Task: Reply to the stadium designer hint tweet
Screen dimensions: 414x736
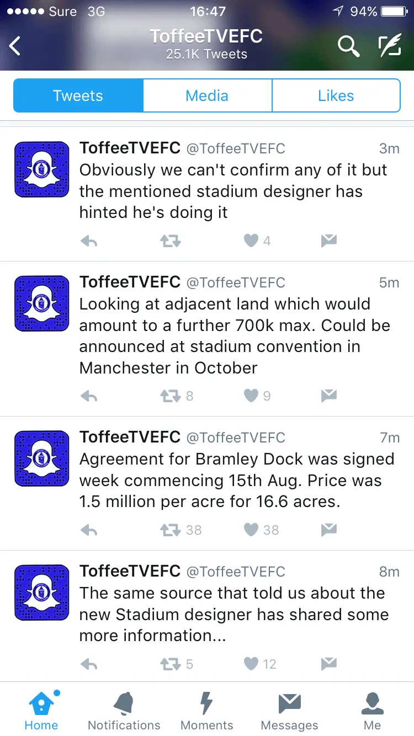Action: (x=89, y=241)
